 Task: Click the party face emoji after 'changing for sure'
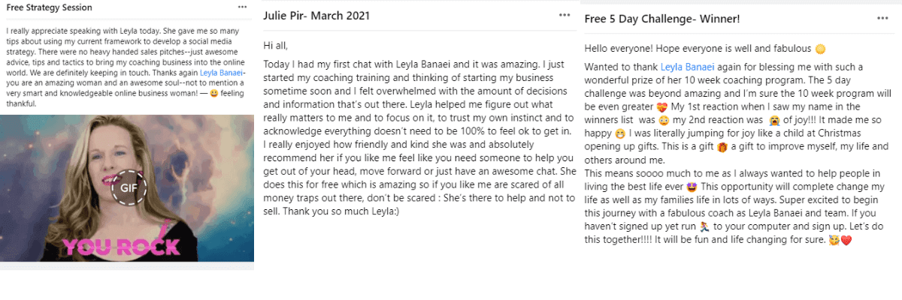click(835, 241)
